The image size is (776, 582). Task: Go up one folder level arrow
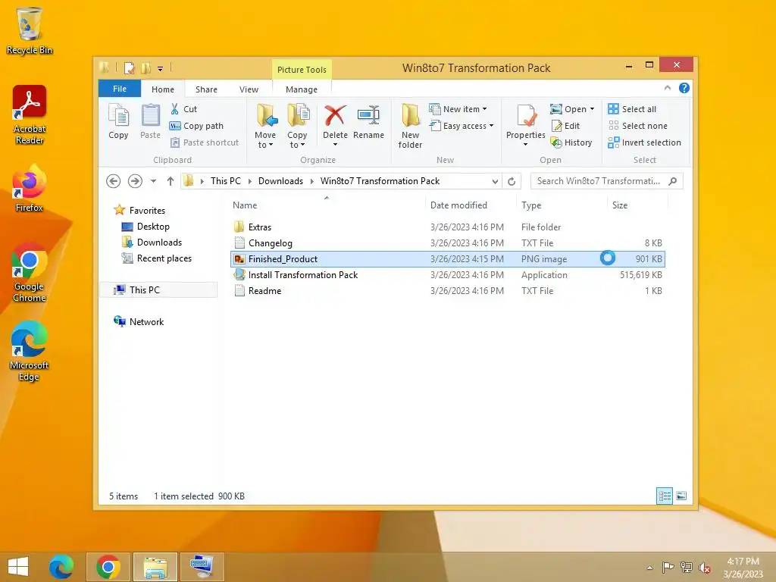[171, 181]
